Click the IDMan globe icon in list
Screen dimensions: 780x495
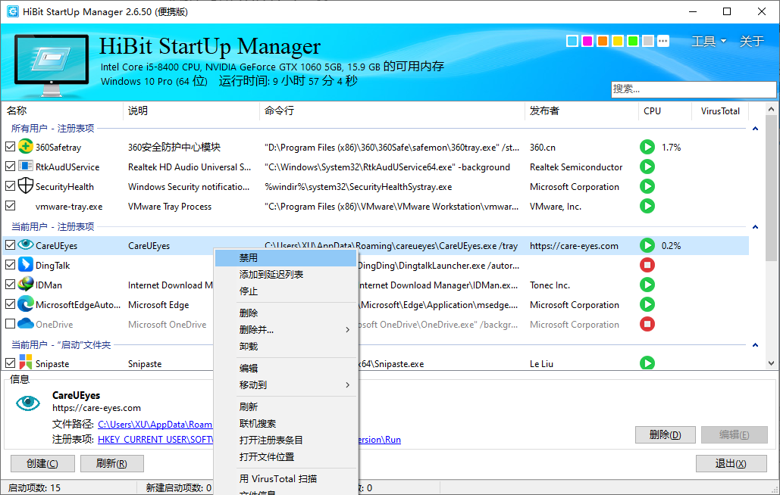click(25, 285)
